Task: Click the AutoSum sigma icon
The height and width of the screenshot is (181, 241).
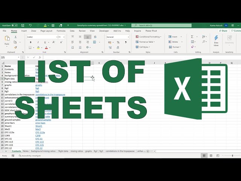Action: pos(192,37)
